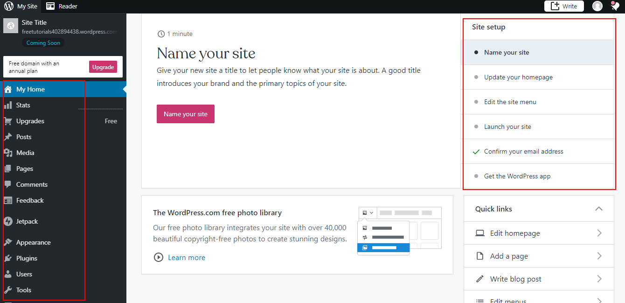Open the Reader icon in top bar
Screen dimensions: 625x303
pyautogui.click(x=50, y=6)
